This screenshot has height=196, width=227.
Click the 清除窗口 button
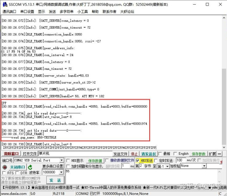[11, 154]
